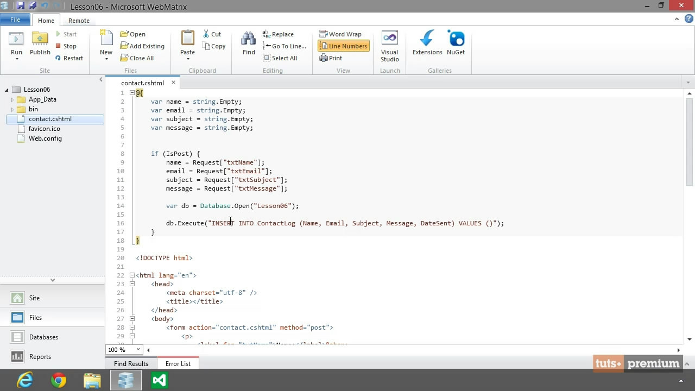This screenshot has width=695, height=391.
Task: Switch to the Home ribbon tab
Action: (x=46, y=21)
